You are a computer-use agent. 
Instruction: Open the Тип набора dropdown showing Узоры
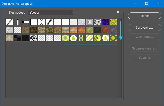coord(51,13)
